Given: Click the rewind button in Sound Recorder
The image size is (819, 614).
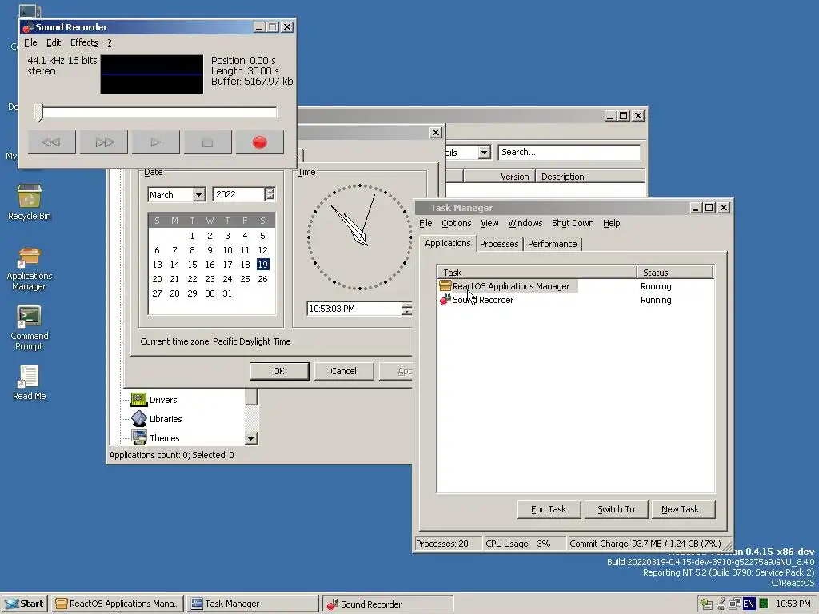Looking at the screenshot, I should click(x=51, y=142).
